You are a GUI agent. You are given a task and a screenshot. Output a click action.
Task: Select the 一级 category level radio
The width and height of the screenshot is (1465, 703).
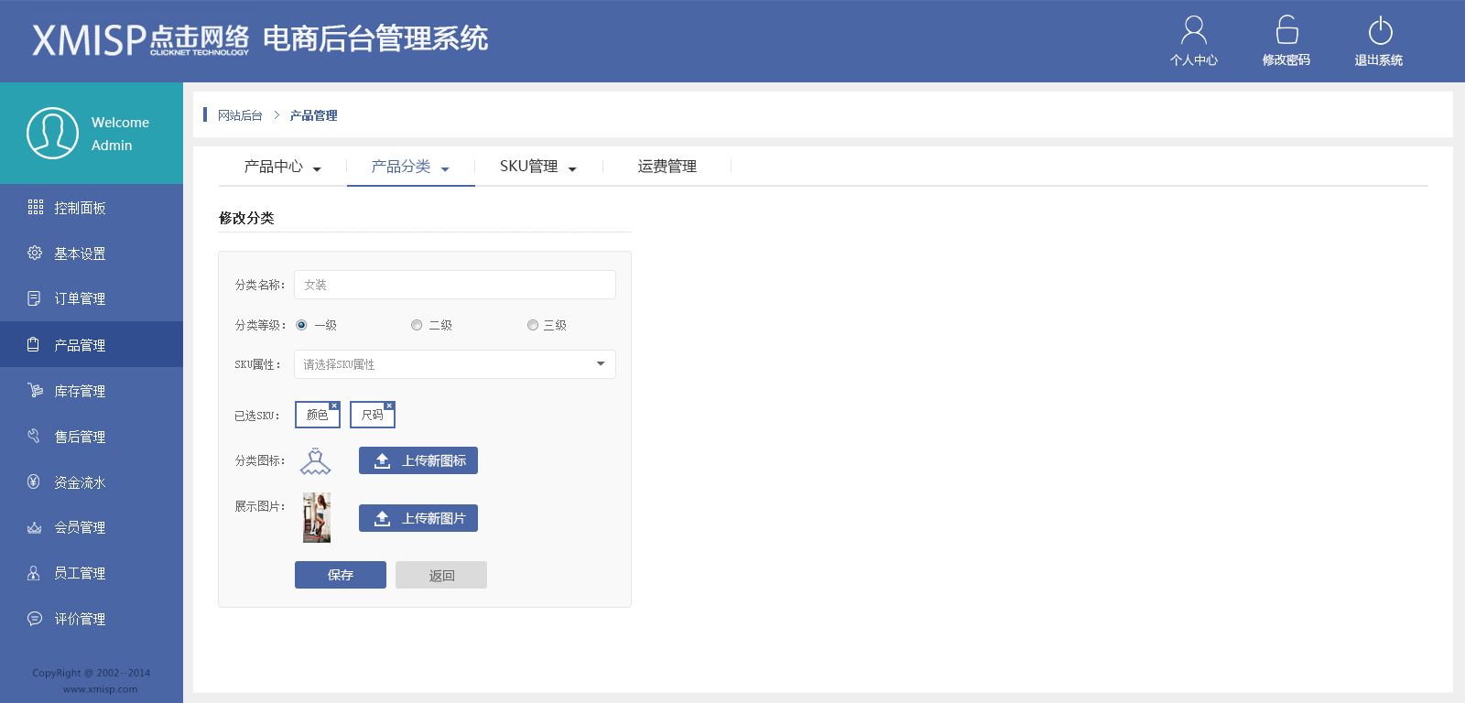point(301,325)
